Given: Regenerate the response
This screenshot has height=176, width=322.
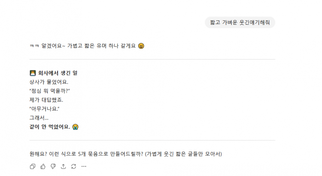Looking at the screenshot, I should click(74, 166).
